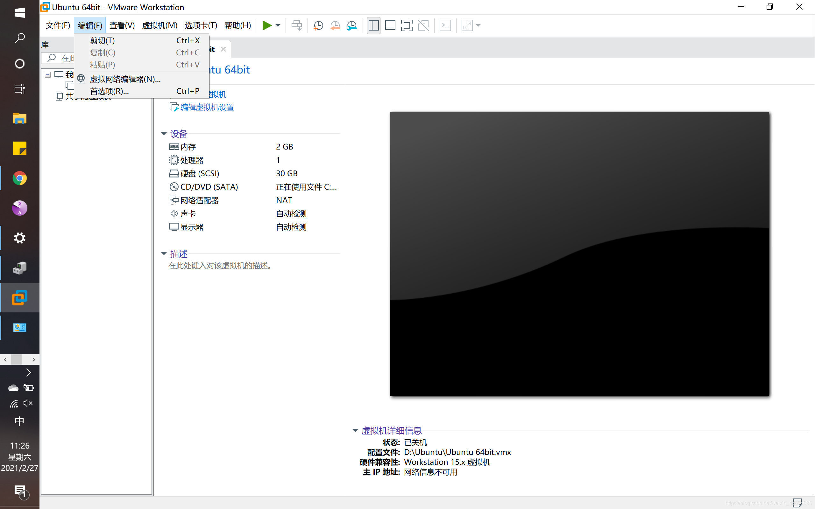Open the snapshot manager icon
This screenshot has width=815, height=509.
[x=351, y=25]
